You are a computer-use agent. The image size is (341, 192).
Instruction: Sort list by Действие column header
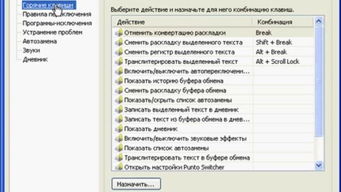(182, 22)
